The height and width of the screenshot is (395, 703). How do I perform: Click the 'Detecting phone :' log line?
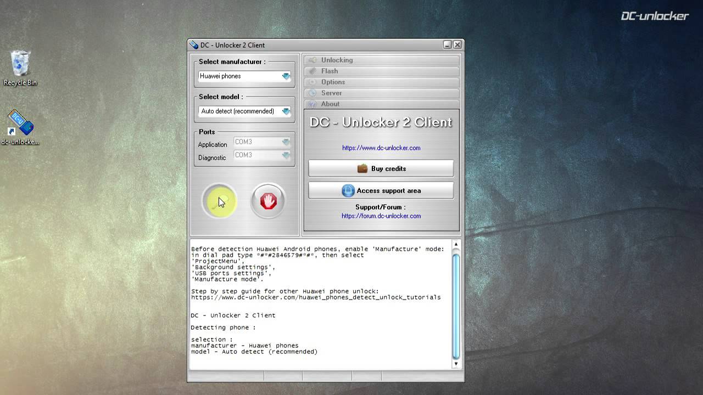[x=223, y=328]
